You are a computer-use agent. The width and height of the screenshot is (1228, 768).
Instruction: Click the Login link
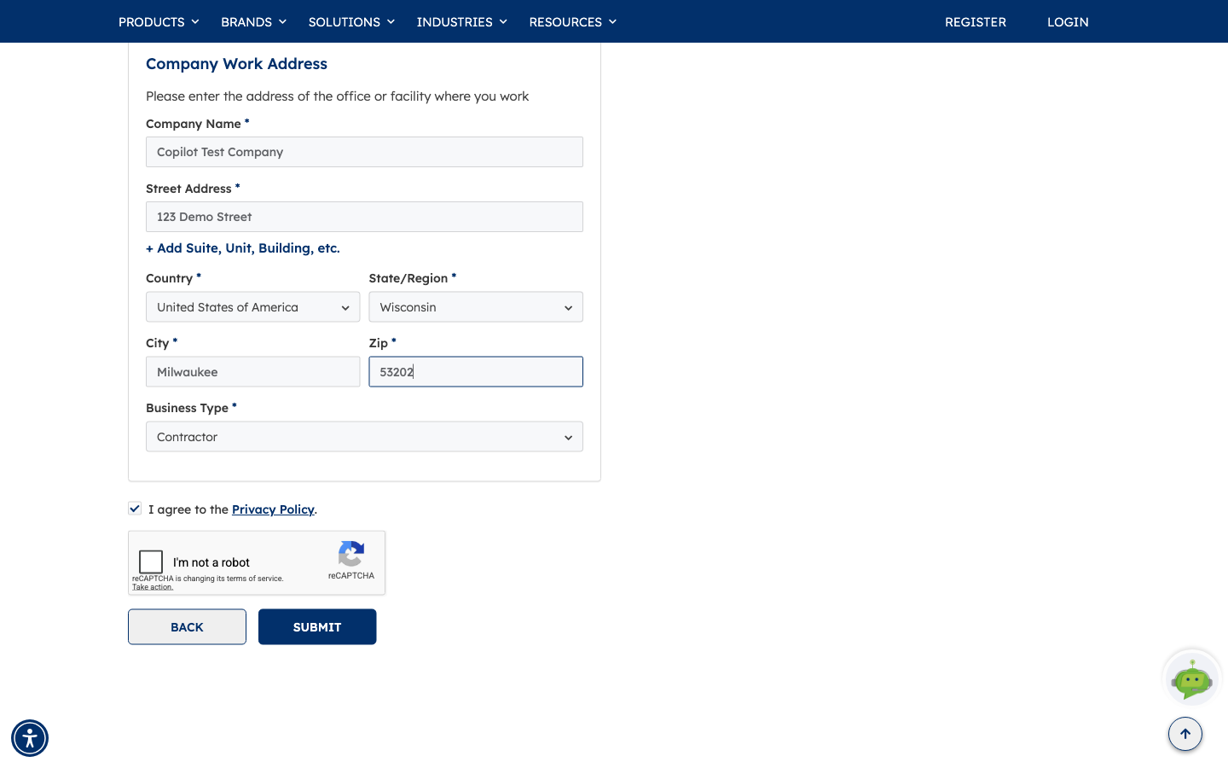point(1068,22)
